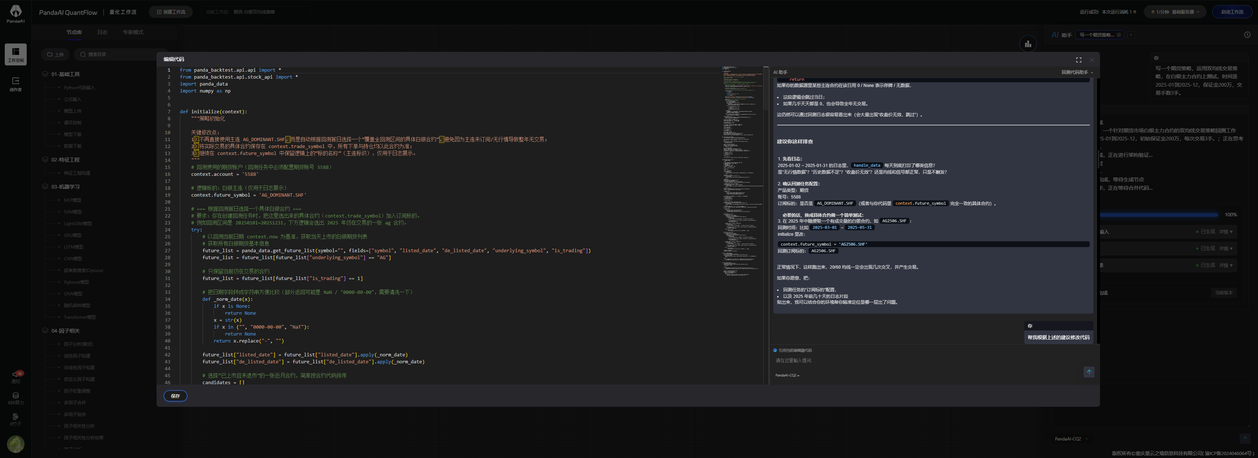The height and width of the screenshot is (458, 1258).
Task: Open the 创作者 creator sidebar icon
Action: [x=16, y=83]
